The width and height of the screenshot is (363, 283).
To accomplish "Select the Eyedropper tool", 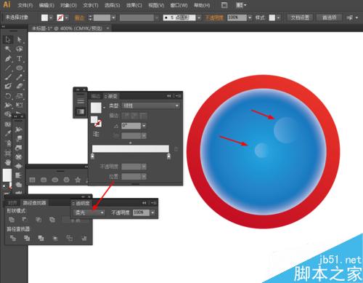I will tap(8, 133).
